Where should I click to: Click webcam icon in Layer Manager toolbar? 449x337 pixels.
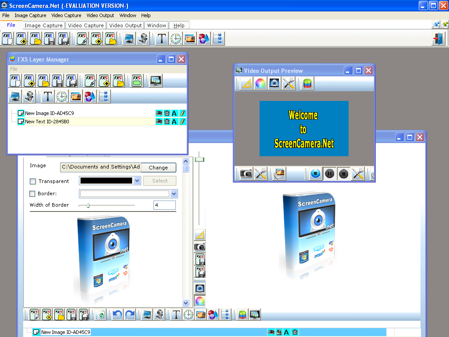click(29, 97)
